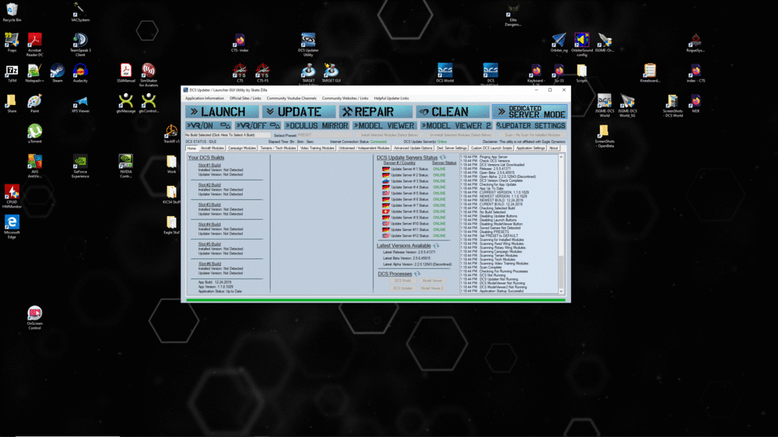Open the XPS Viewer desktop icon
Screen dimensions: 778x437
pyautogui.click(x=80, y=103)
